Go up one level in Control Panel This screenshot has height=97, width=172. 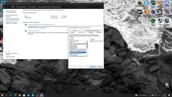11,7
